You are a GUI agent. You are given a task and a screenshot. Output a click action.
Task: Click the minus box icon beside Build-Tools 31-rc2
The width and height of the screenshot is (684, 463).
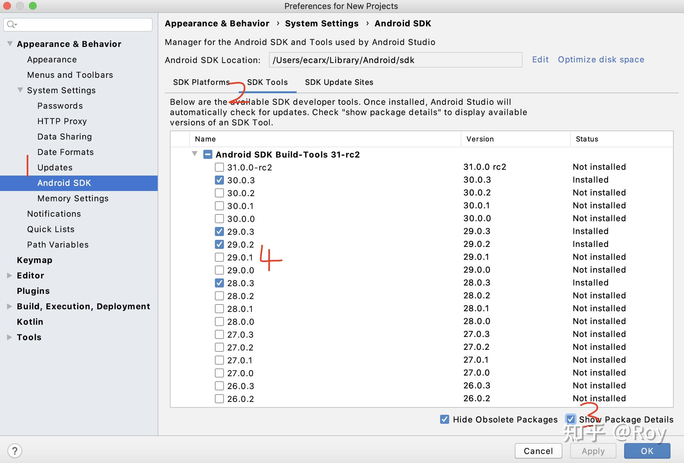208,154
